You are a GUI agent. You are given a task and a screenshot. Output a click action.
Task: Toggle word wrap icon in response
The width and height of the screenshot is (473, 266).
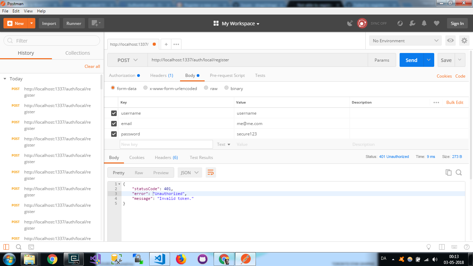pyautogui.click(x=211, y=172)
